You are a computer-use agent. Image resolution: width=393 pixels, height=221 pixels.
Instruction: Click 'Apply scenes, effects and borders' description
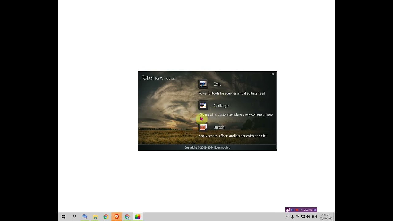pyautogui.click(x=233, y=136)
